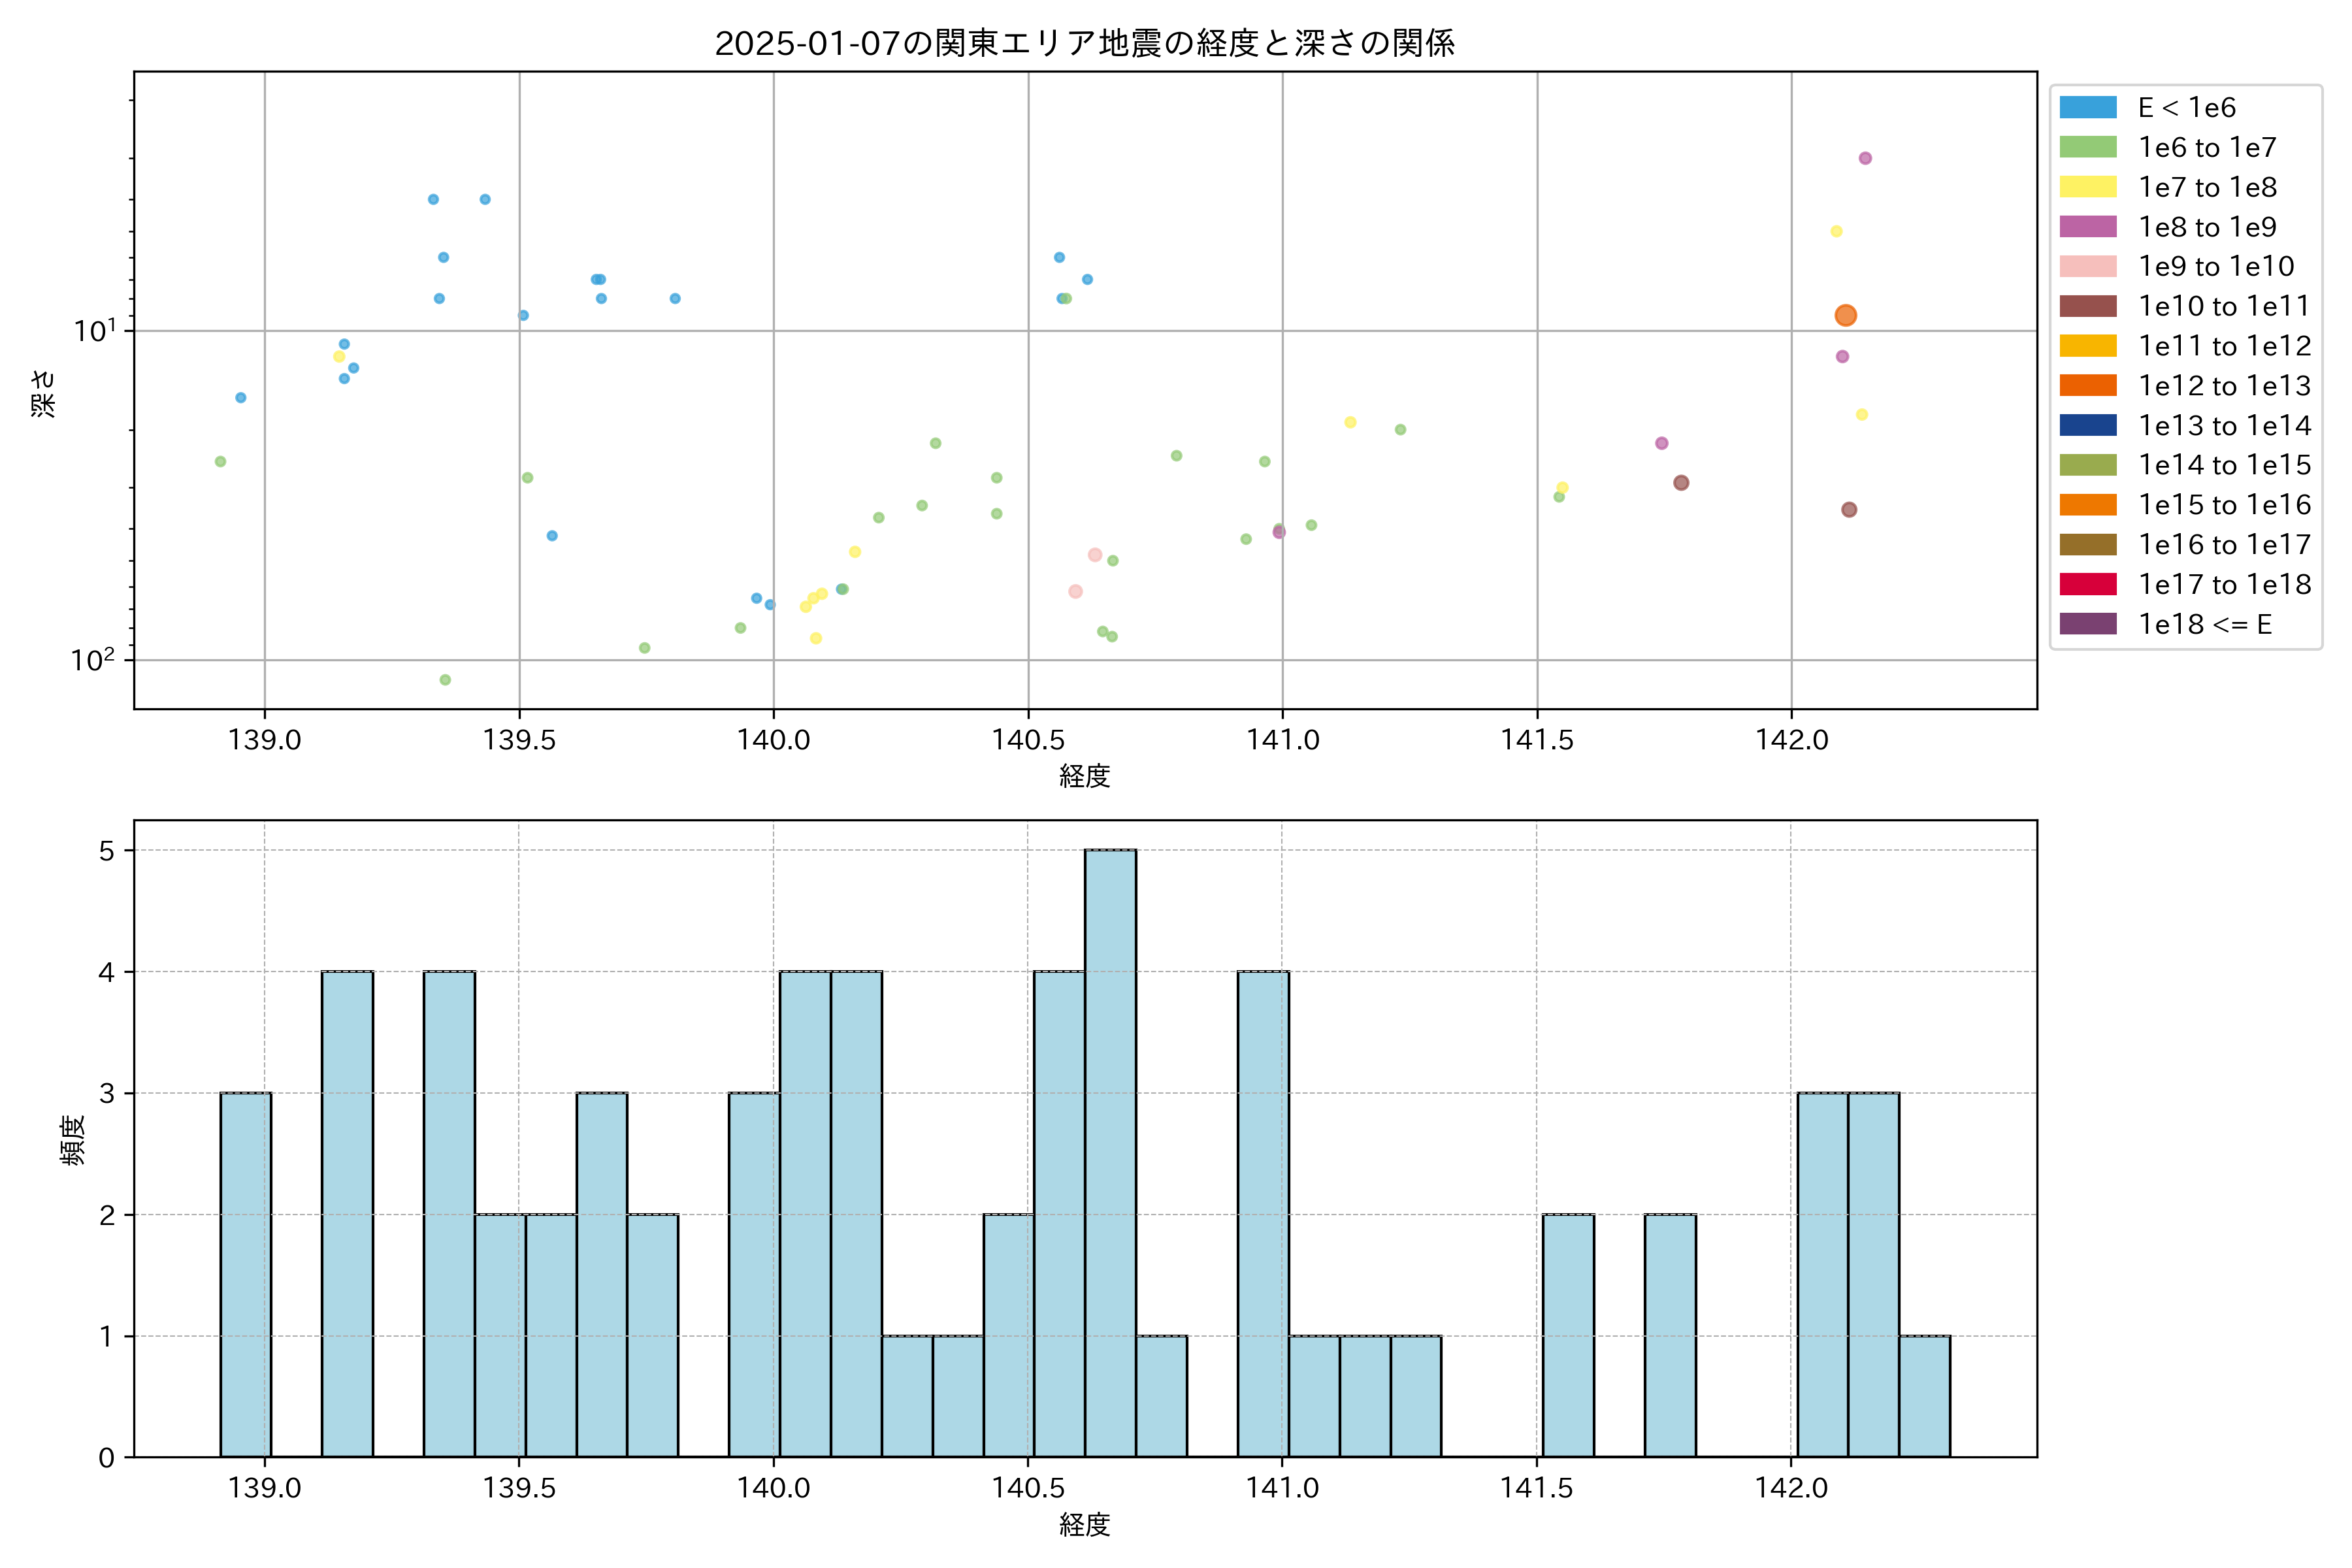Click the green '1e6 to 1e7' legend swatch
Viewport: 2352px width, 1568px height.
pos(2087,148)
